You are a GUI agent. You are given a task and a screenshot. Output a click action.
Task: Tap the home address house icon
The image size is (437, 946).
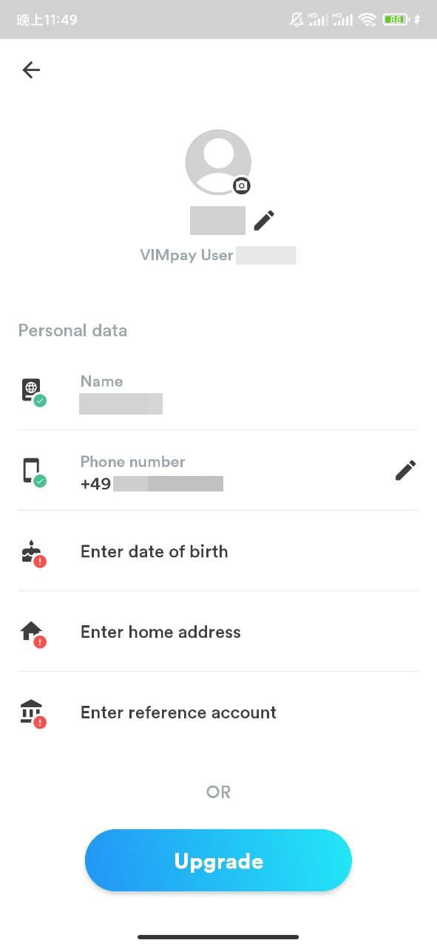coord(33,633)
